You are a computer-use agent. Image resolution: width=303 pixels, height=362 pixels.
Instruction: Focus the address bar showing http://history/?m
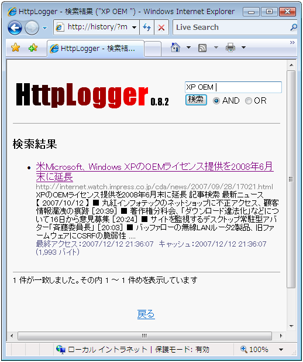[97, 28]
